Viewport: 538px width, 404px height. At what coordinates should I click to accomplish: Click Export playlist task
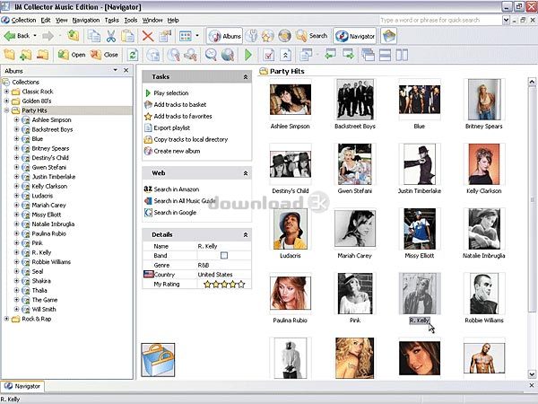pyautogui.click(x=172, y=127)
